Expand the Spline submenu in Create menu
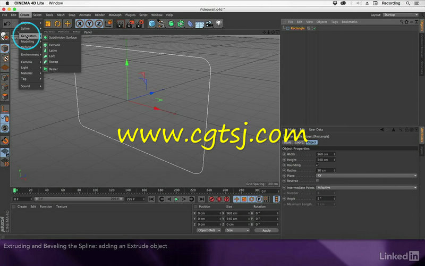 coord(31,29)
